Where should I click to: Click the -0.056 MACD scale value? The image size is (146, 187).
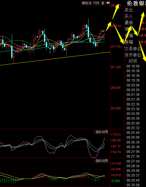[x=115, y=181]
